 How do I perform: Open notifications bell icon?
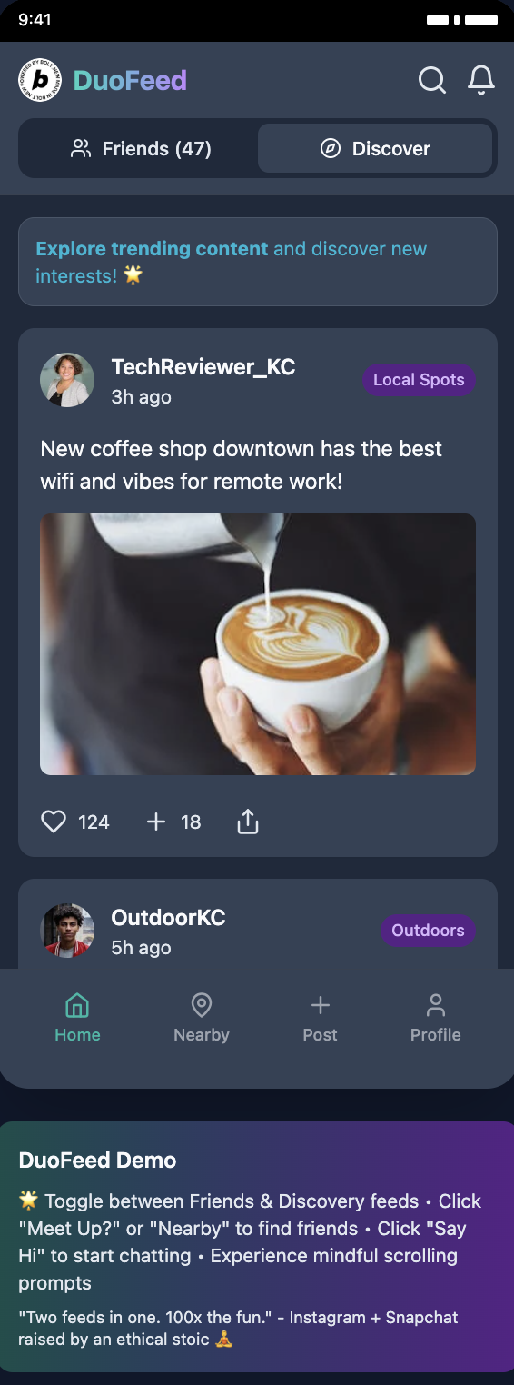click(x=481, y=80)
